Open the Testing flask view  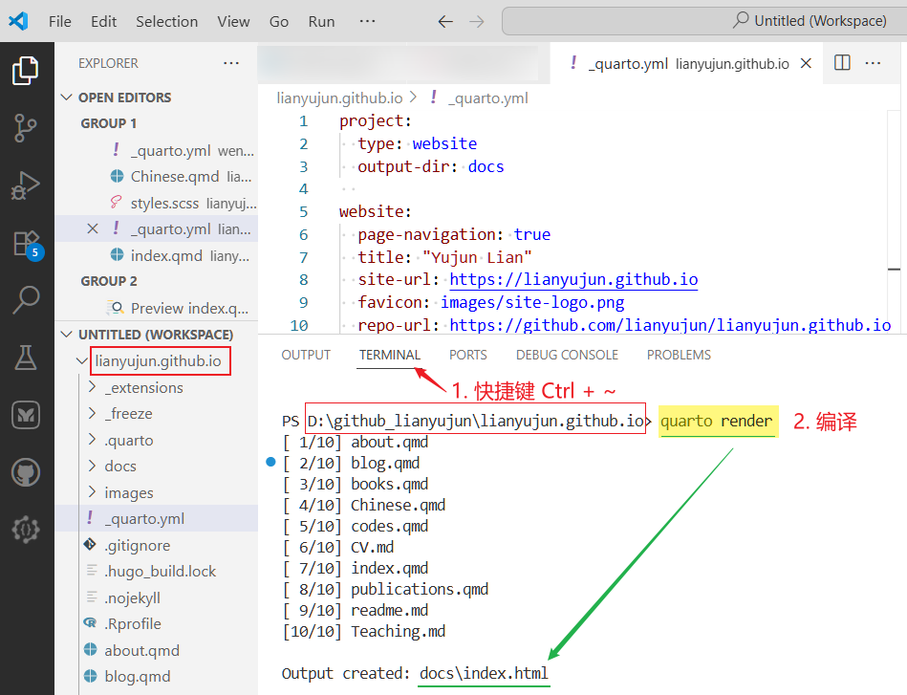[26, 357]
